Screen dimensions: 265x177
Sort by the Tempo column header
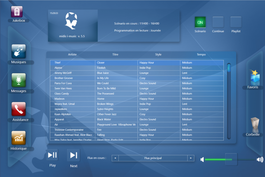pyautogui.click(x=201, y=54)
